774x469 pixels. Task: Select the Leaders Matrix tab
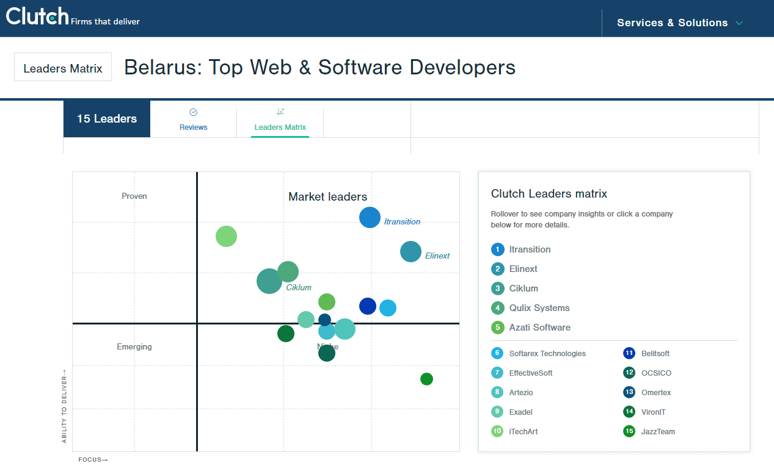280,120
